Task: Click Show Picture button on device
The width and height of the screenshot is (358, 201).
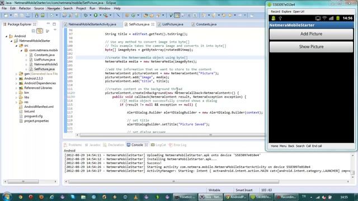Action: click(311, 47)
